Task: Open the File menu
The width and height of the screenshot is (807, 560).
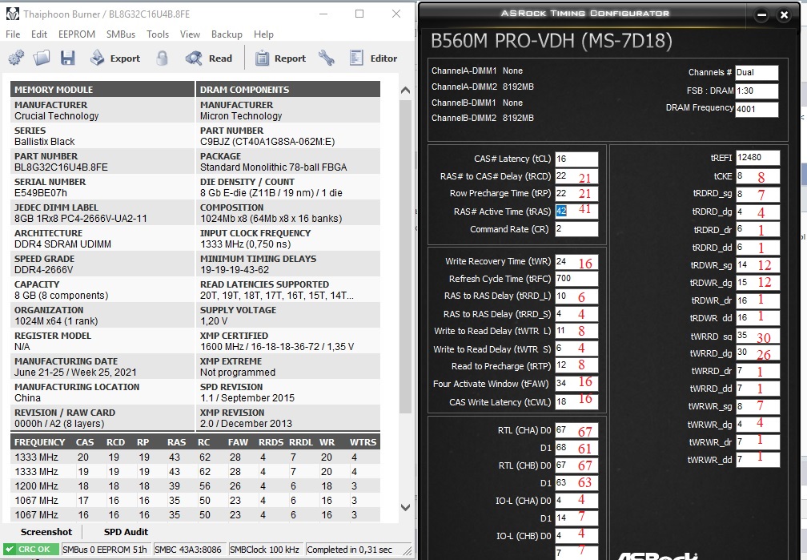Action: 13,34
